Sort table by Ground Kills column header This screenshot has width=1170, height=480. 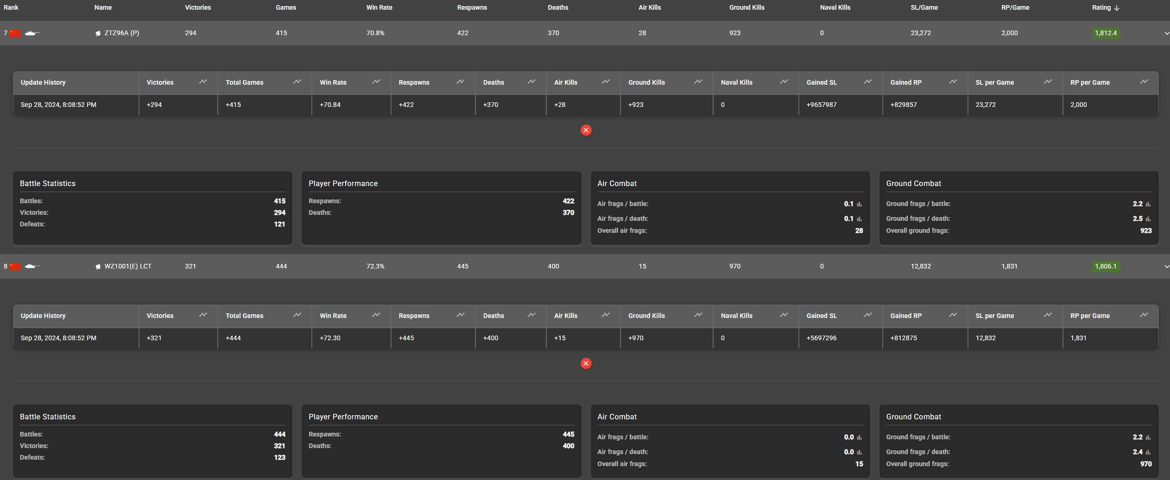click(747, 7)
